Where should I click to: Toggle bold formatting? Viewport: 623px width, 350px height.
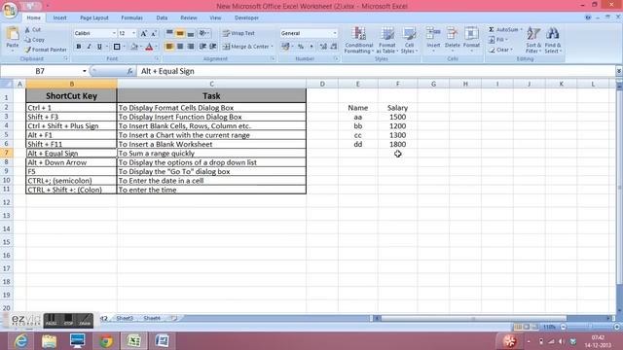coord(78,47)
